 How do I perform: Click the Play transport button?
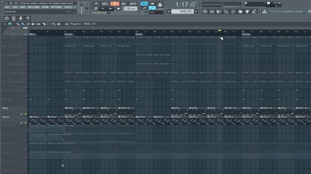(x=103, y=9)
